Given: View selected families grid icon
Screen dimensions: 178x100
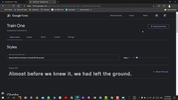Looking at the screenshot, I should tap(165, 16).
